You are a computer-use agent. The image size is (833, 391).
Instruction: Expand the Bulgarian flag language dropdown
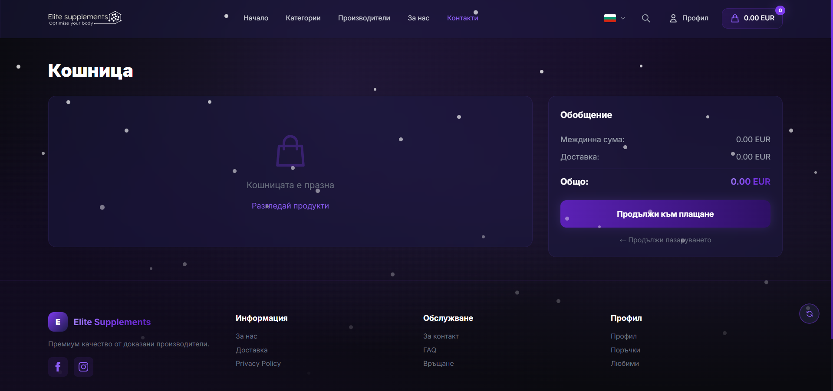point(614,18)
